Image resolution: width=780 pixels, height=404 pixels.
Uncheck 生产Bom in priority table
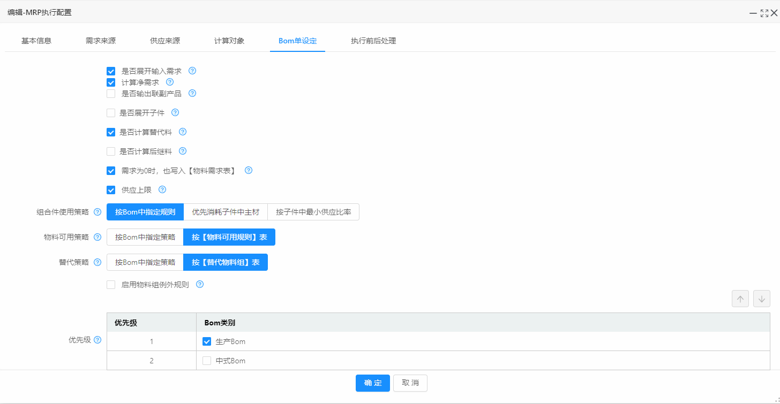(207, 341)
